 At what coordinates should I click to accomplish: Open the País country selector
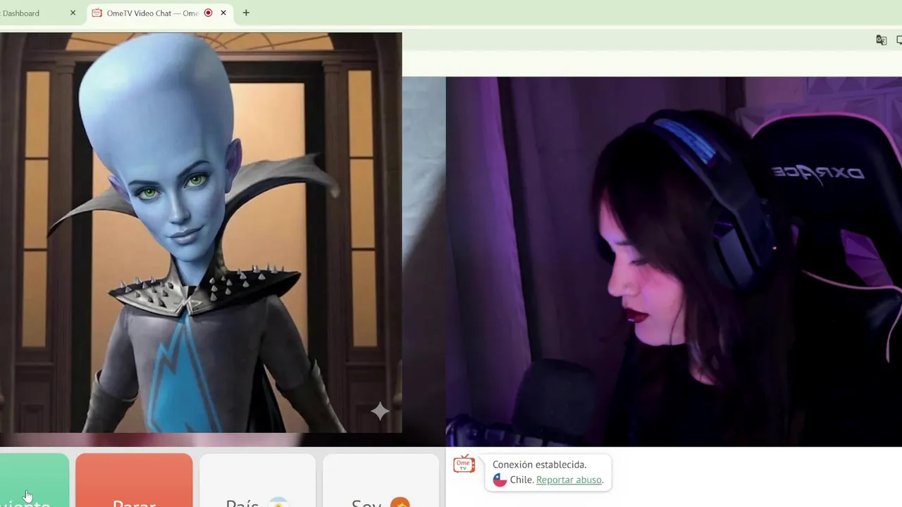257,480
